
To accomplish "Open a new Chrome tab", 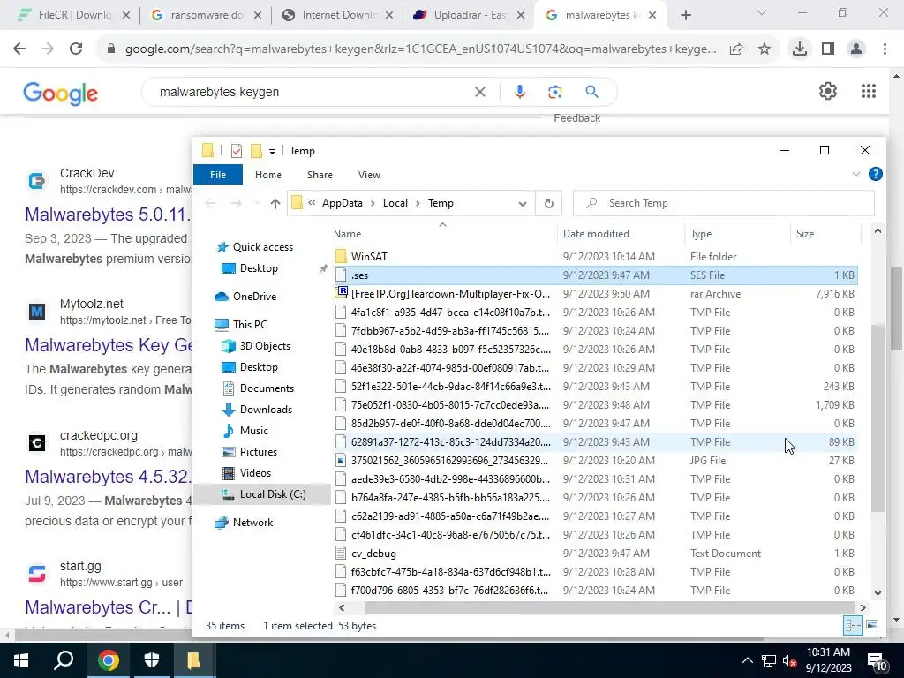I will [x=685, y=15].
